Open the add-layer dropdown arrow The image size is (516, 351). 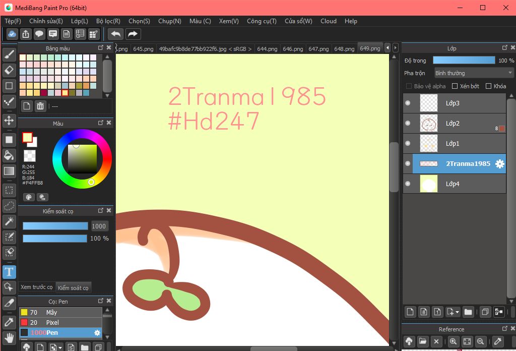(457, 312)
